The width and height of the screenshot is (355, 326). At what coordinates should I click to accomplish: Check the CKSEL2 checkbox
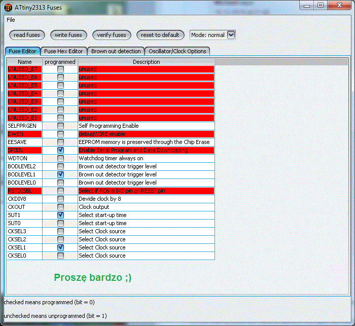pos(60,239)
